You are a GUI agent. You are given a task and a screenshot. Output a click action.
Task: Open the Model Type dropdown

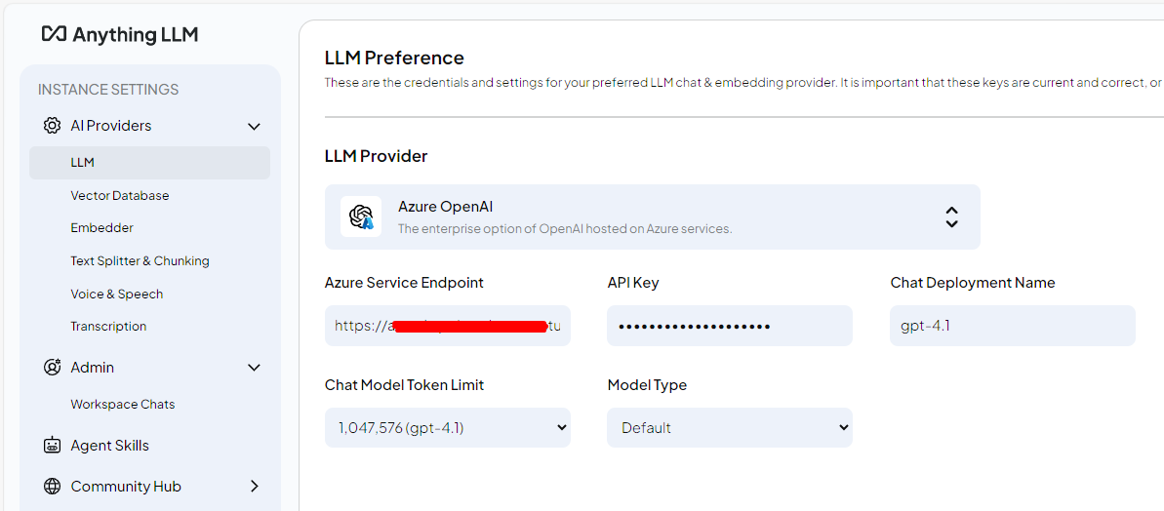tap(730, 427)
